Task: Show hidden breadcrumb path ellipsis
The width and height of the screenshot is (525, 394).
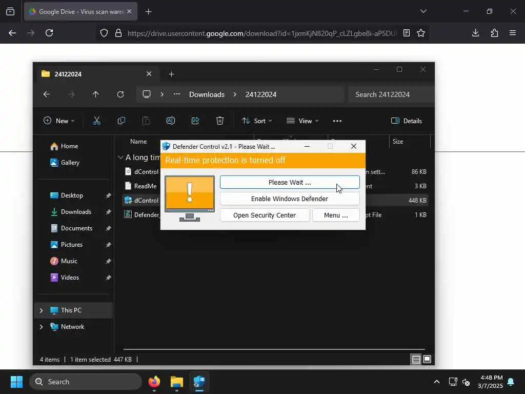Action: 177,94
